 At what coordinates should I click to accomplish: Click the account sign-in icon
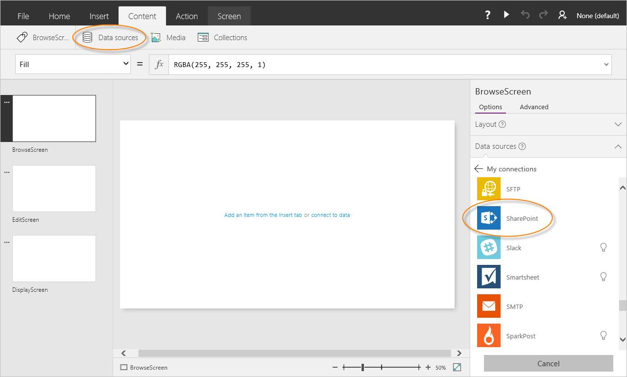[x=562, y=15]
